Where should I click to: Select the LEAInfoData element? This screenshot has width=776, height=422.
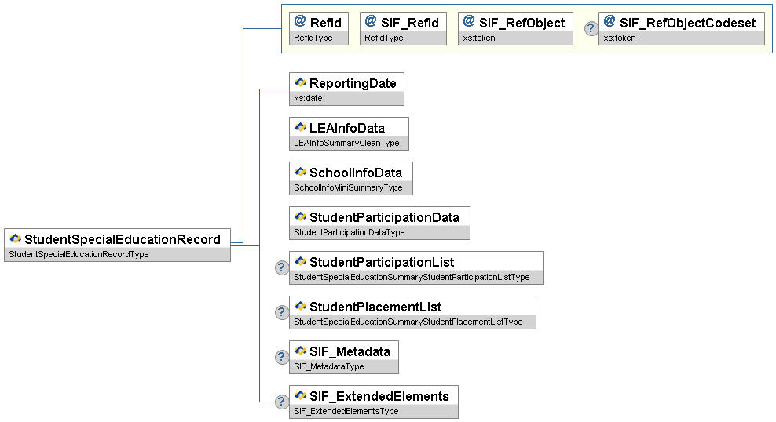(x=347, y=128)
